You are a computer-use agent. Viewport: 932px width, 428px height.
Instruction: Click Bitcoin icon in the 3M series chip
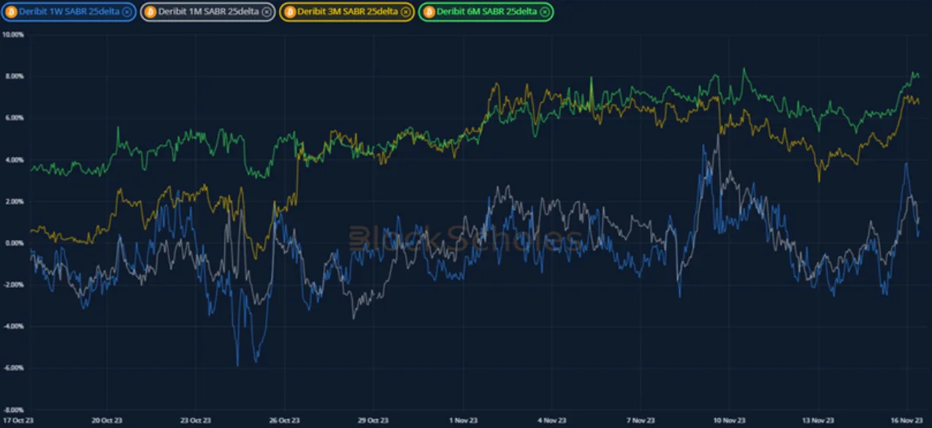pos(289,12)
